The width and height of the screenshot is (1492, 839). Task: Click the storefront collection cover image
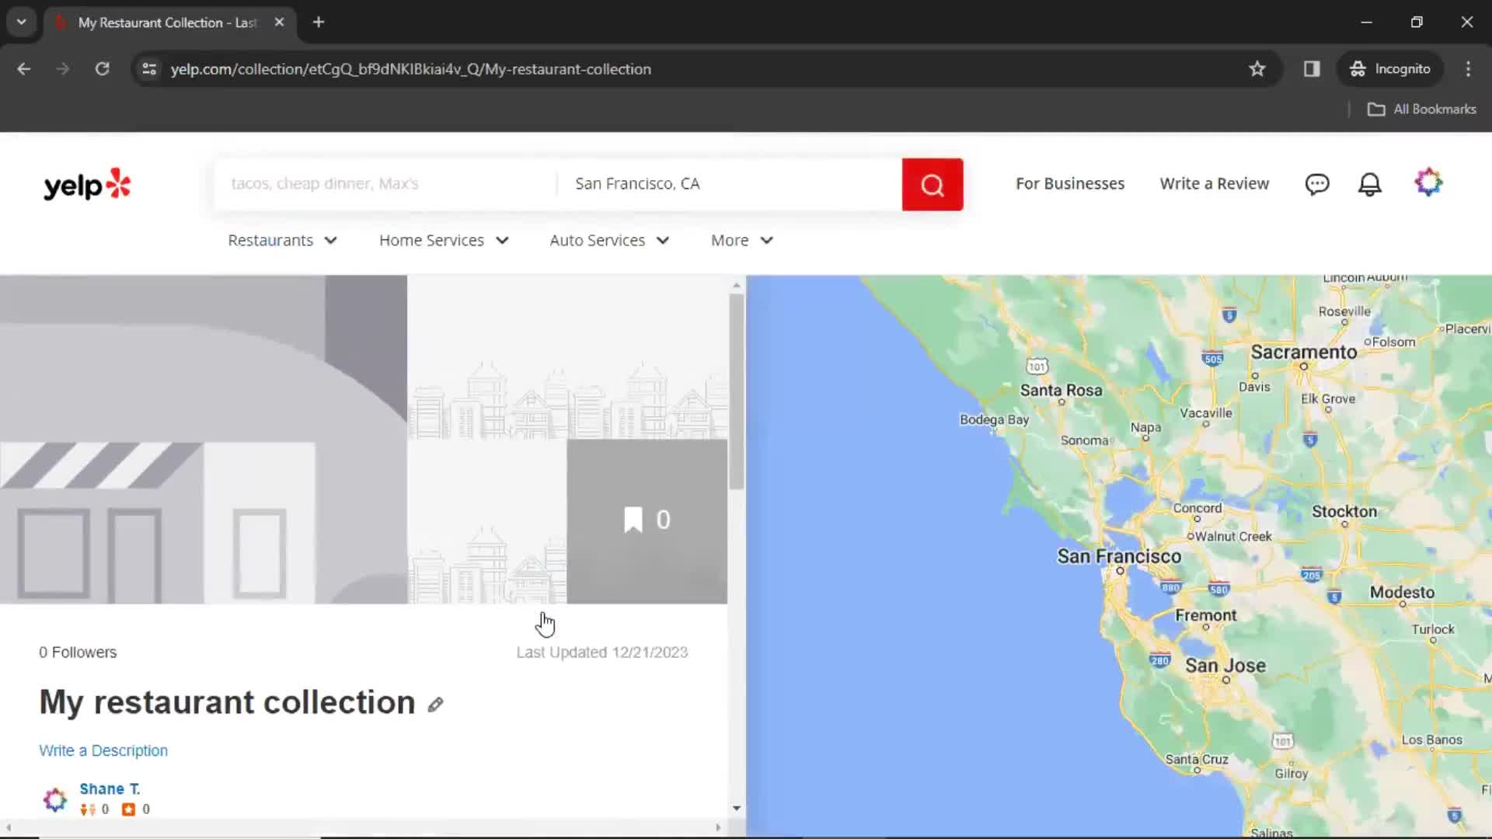pyautogui.click(x=204, y=440)
